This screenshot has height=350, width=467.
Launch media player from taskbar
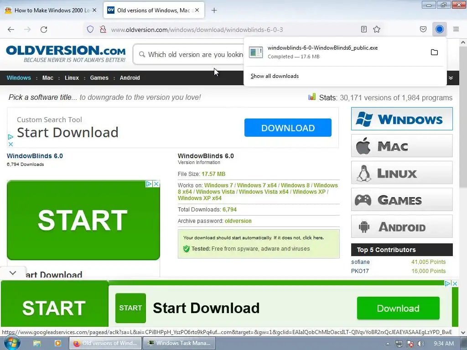click(x=58, y=344)
